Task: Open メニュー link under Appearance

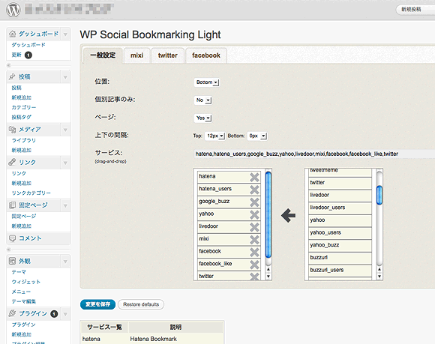Action: click(x=21, y=292)
